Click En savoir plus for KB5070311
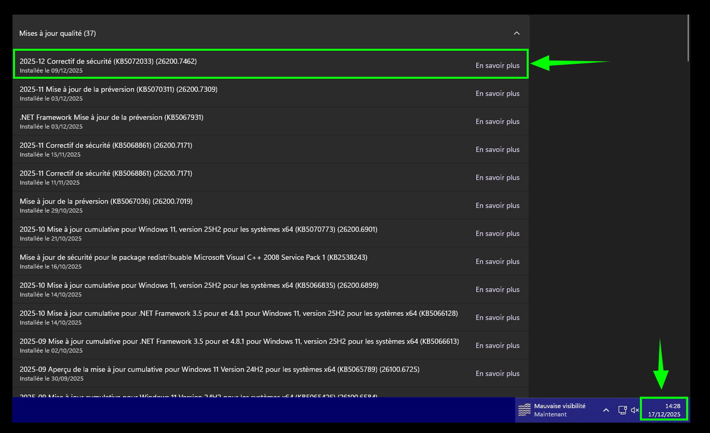 [497, 93]
